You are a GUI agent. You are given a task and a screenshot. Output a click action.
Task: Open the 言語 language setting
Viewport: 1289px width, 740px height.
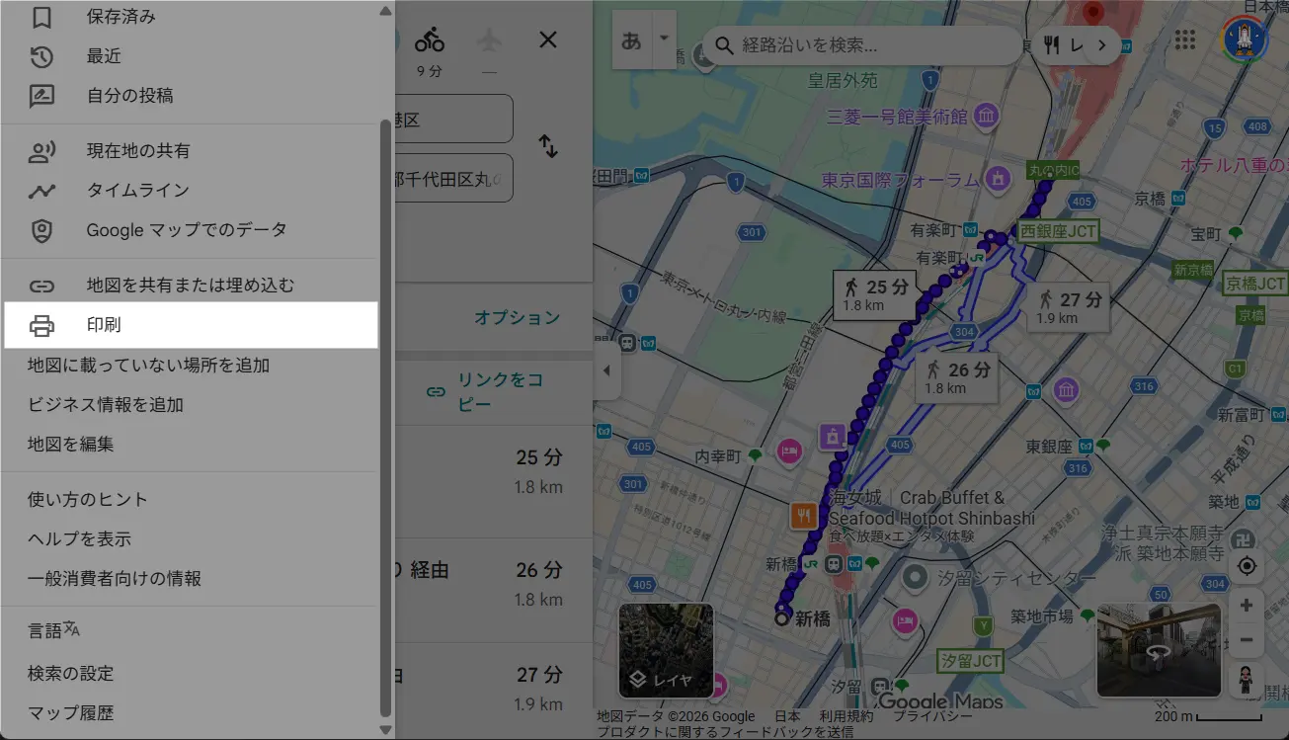(190, 630)
